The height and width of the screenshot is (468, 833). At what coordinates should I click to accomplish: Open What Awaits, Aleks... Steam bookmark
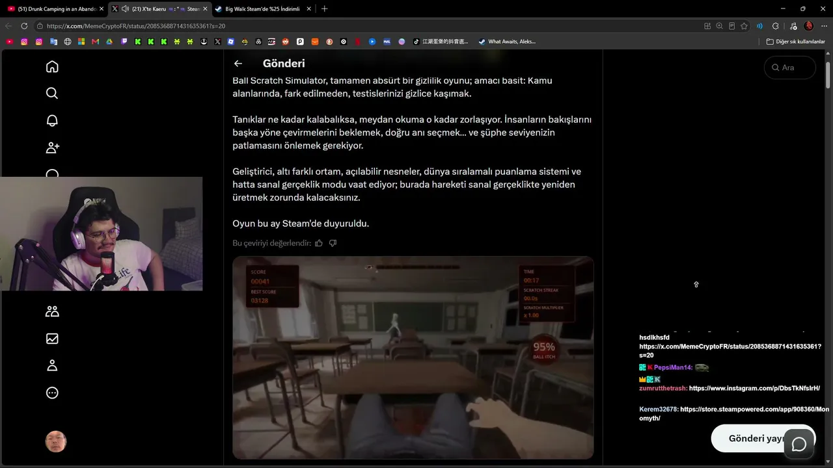pyautogui.click(x=506, y=42)
